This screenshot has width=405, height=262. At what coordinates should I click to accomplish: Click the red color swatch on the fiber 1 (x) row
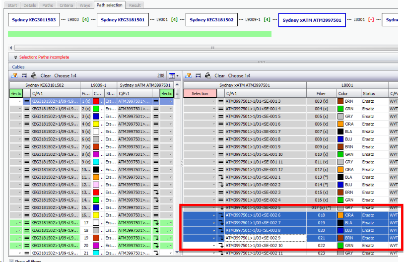pyautogui.click(x=96, y=101)
